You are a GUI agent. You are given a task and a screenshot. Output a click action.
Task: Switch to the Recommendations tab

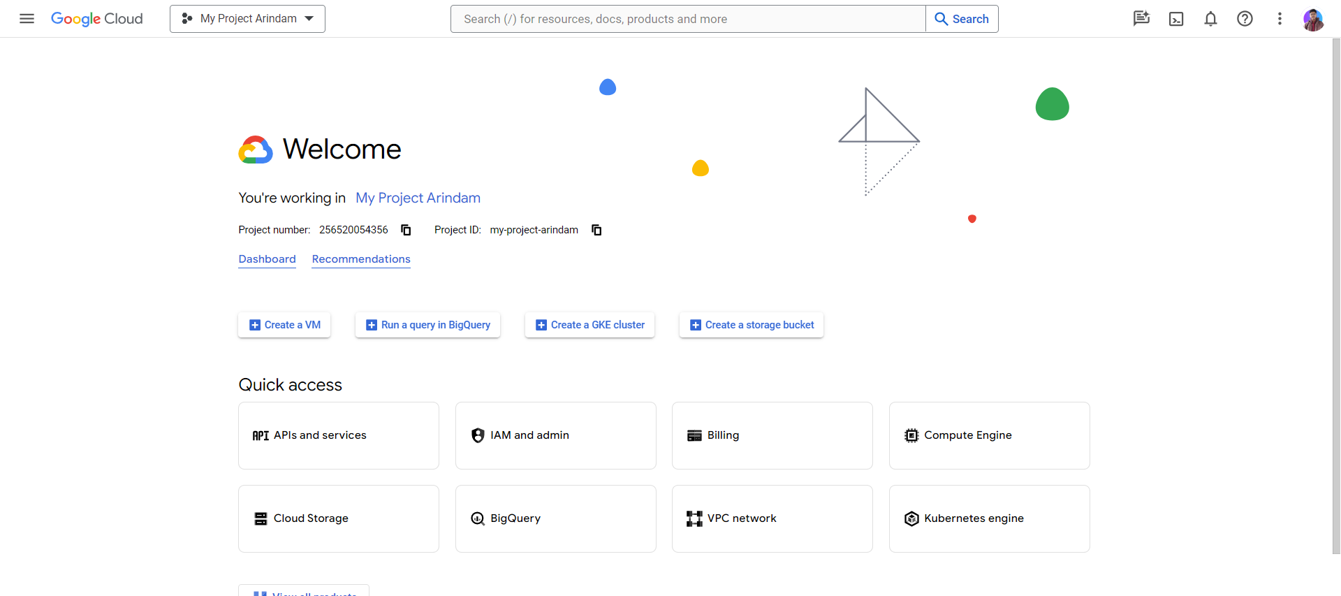pos(361,259)
